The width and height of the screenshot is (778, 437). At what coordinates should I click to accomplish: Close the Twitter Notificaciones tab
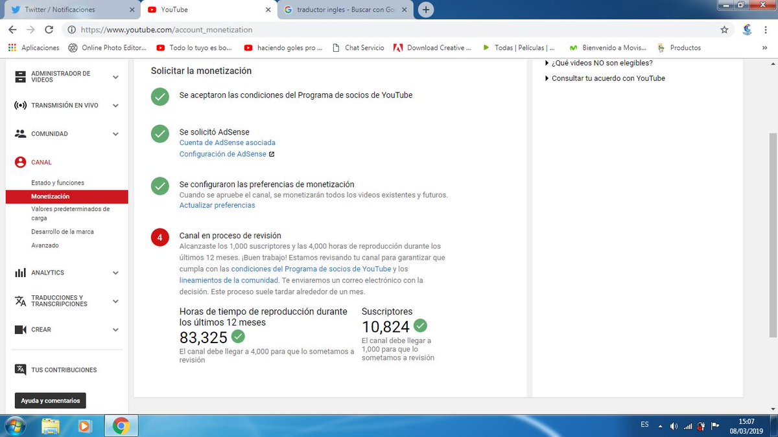click(131, 10)
